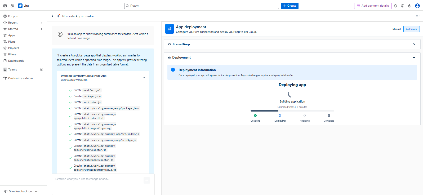Expand the Recent sidebar submenu arrow

[42, 23]
